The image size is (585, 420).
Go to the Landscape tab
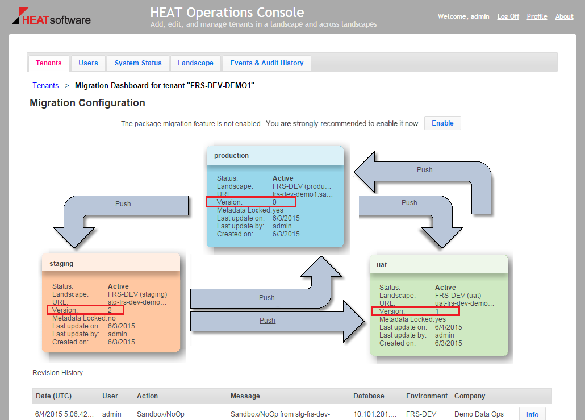[195, 63]
